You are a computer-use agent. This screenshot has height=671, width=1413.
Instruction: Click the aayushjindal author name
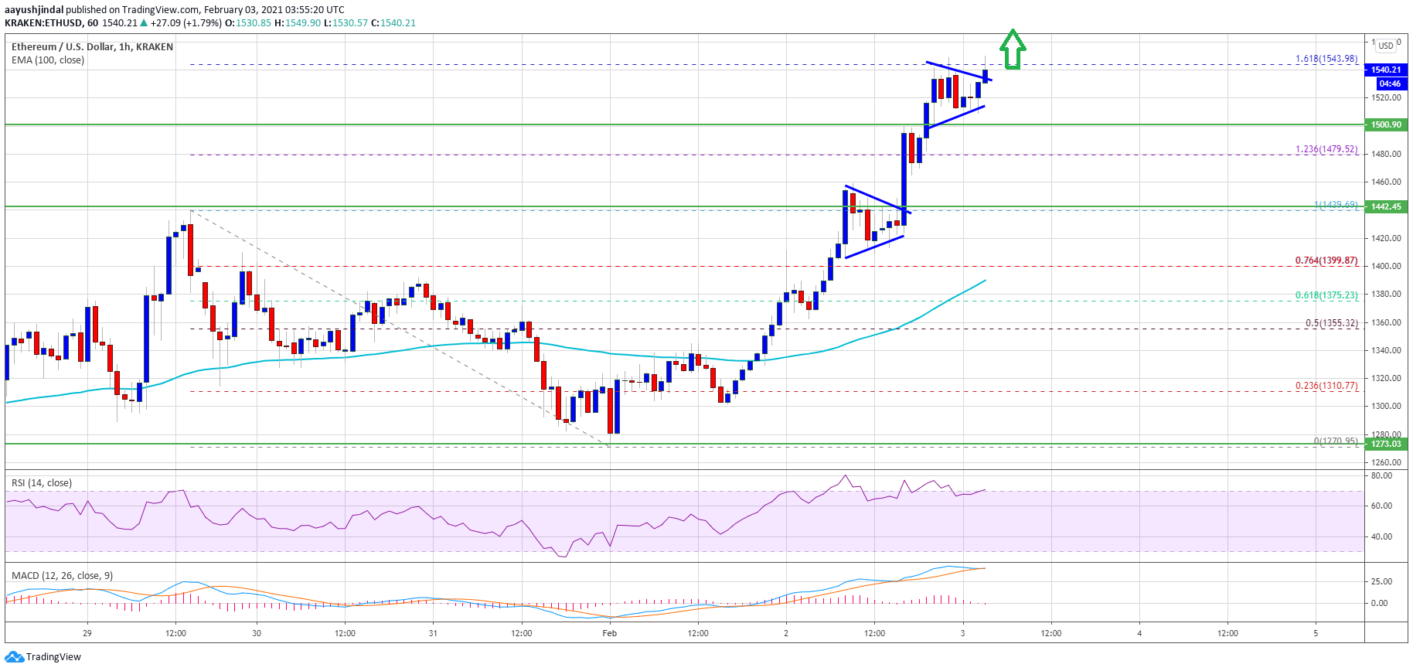[x=34, y=10]
